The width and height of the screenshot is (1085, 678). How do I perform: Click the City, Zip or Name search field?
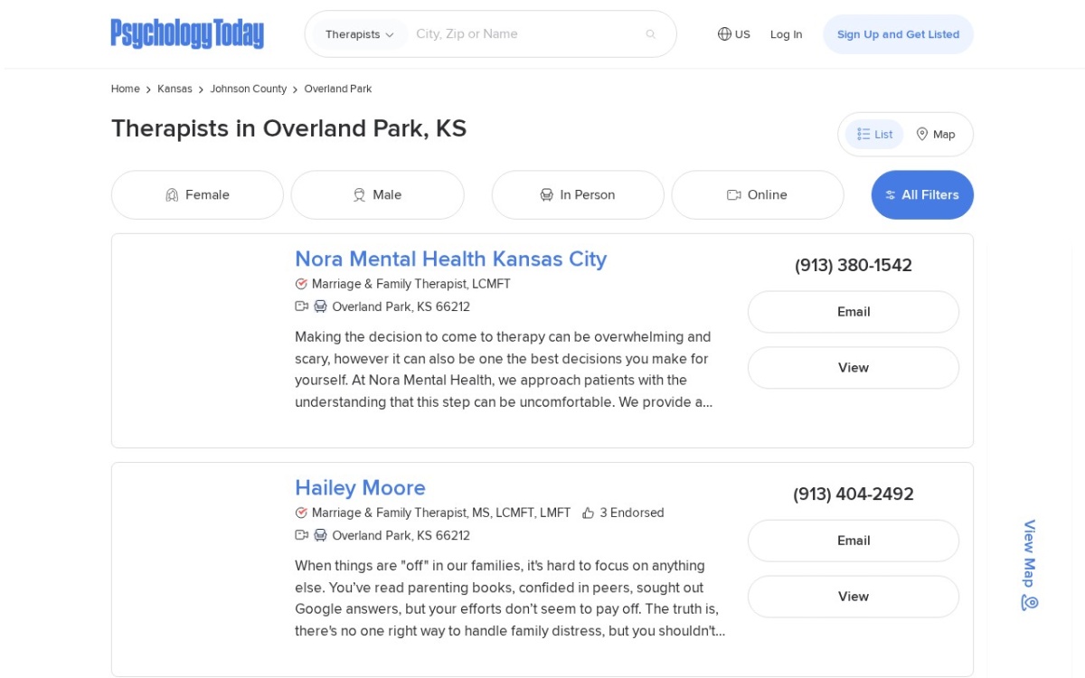click(x=524, y=34)
